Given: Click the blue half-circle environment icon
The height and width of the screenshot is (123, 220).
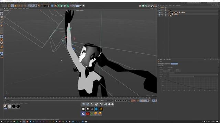Looking at the screenshot, I should coord(97,109).
